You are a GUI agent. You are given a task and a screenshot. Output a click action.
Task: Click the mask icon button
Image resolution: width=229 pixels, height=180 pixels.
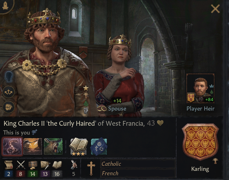[x=9, y=107]
